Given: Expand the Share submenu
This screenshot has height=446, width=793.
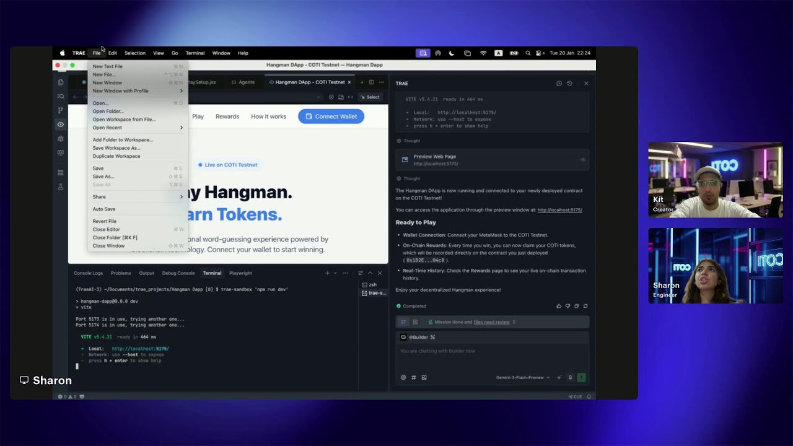Looking at the screenshot, I should [137, 197].
